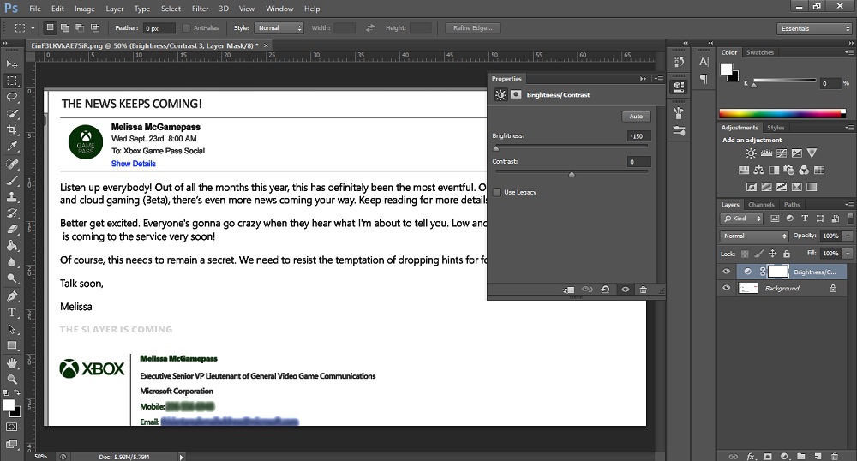The width and height of the screenshot is (857, 461).
Task: Click the Contrast slider handle
Action: (572, 174)
